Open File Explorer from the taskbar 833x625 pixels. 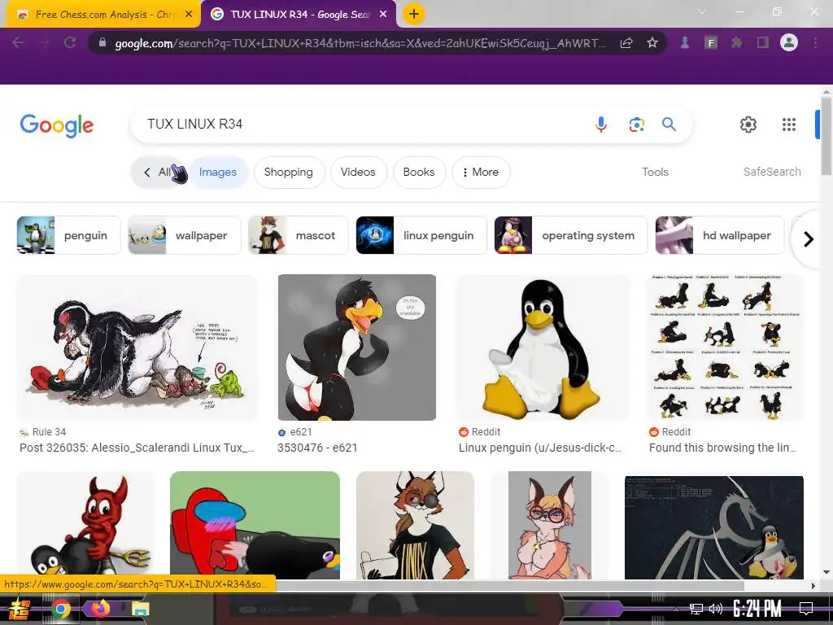[x=140, y=609]
